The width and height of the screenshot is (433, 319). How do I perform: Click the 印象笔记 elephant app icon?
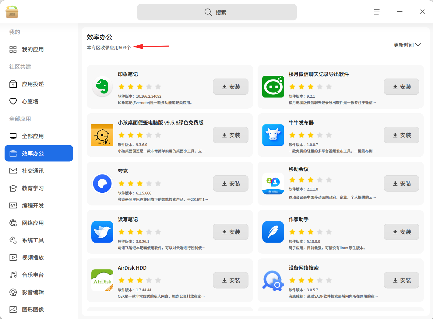tap(102, 86)
